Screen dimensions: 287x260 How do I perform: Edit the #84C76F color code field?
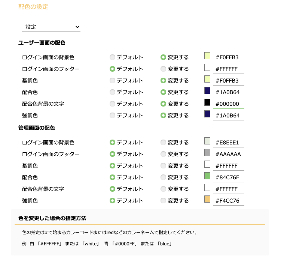(228, 177)
